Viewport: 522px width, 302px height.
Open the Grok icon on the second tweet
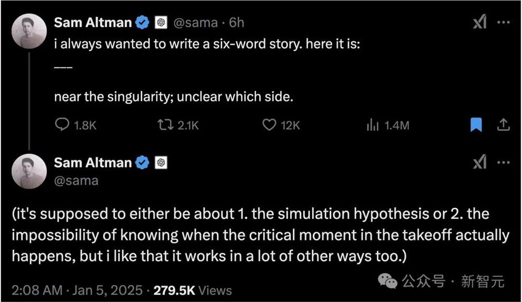(479, 162)
